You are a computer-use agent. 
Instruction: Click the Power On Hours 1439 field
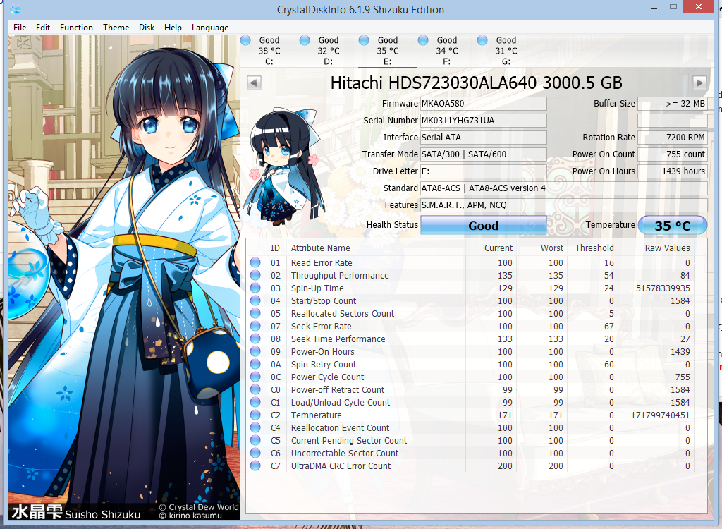coord(672,171)
